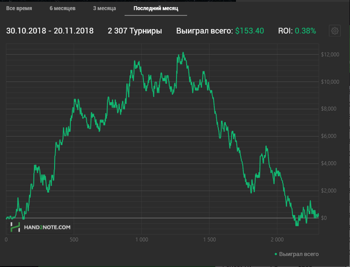Click the "2 307 Турниры" count
This screenshot has height=267, width=350.
[134, 31]
